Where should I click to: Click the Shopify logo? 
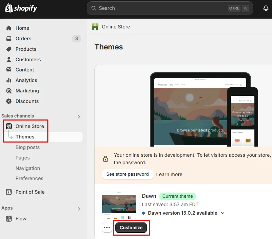pyautogui.click(x=21, y=8)
